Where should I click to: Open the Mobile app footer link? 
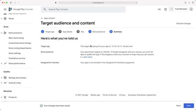point(95,95)
